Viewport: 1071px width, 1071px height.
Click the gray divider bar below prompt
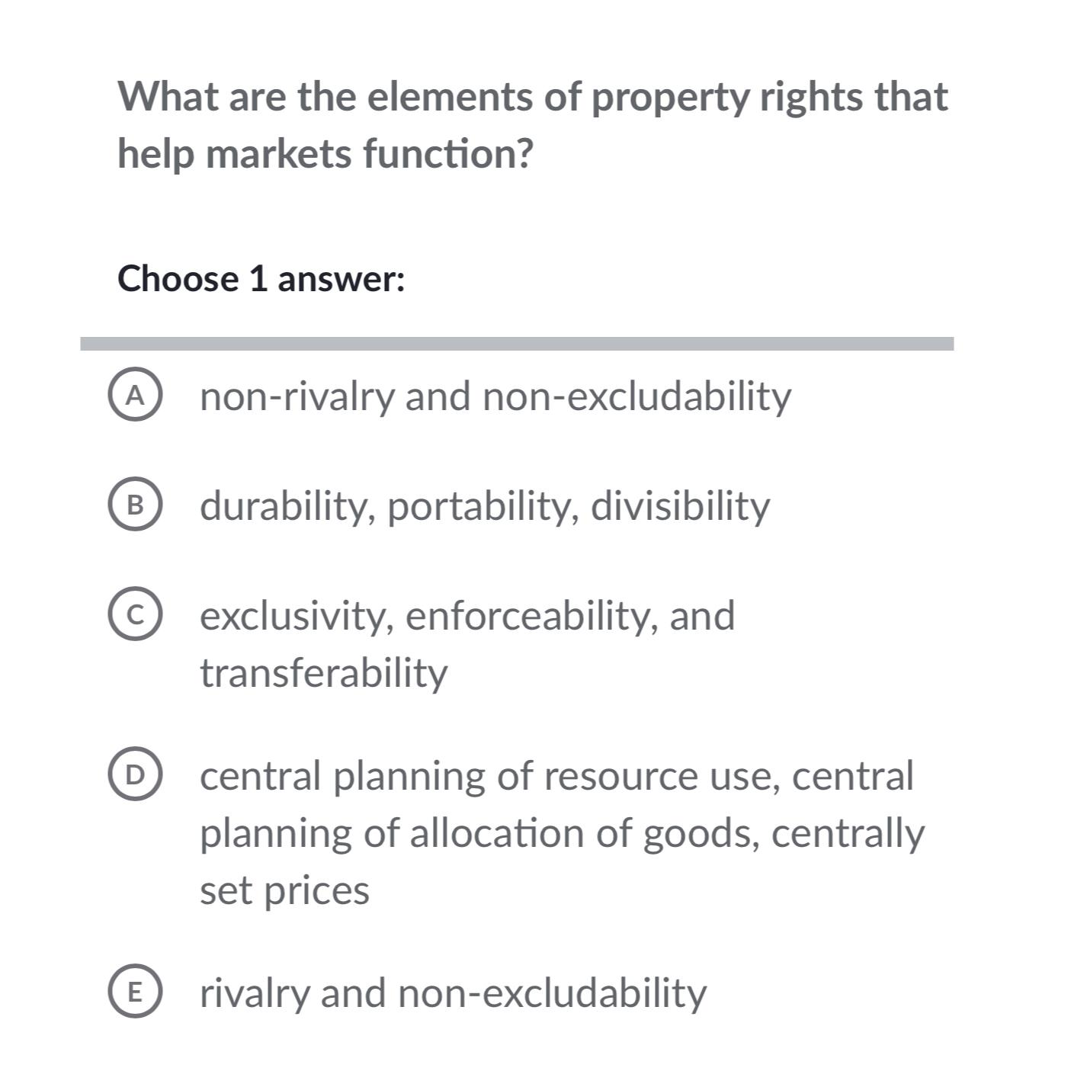pyautogui.click(x=518, y=342)
